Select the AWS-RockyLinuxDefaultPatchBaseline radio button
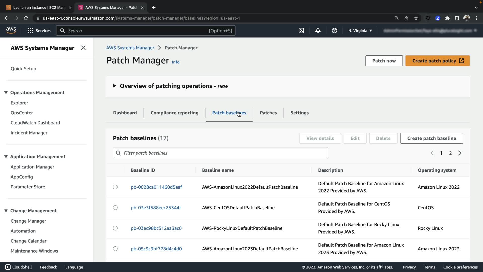Image resolution: width=483 pixels, height=272 pixels. 115,228
